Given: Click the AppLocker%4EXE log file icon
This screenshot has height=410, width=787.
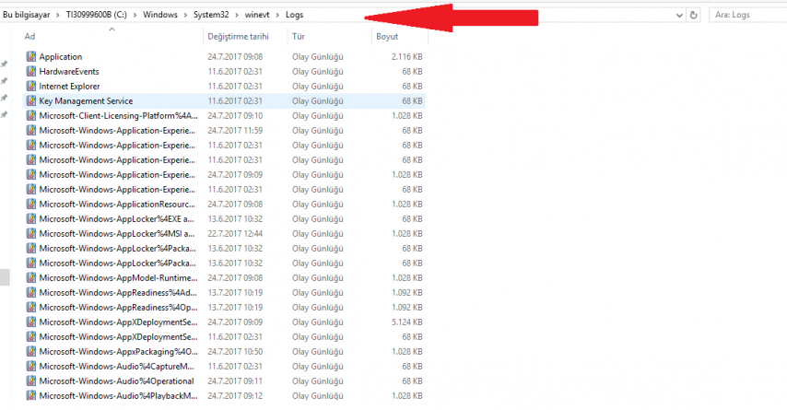Looking at the screenshot, I should [x=31, y=218].
